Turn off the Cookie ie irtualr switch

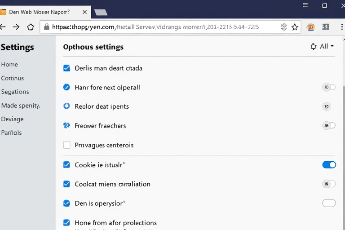329,164
